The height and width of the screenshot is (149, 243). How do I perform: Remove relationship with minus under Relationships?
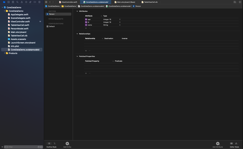90,51
